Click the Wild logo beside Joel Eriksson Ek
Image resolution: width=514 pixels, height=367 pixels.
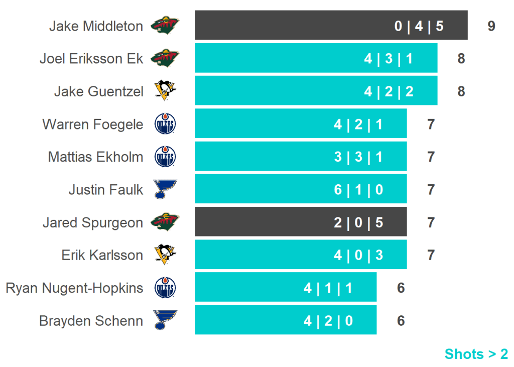pos(165,58)
